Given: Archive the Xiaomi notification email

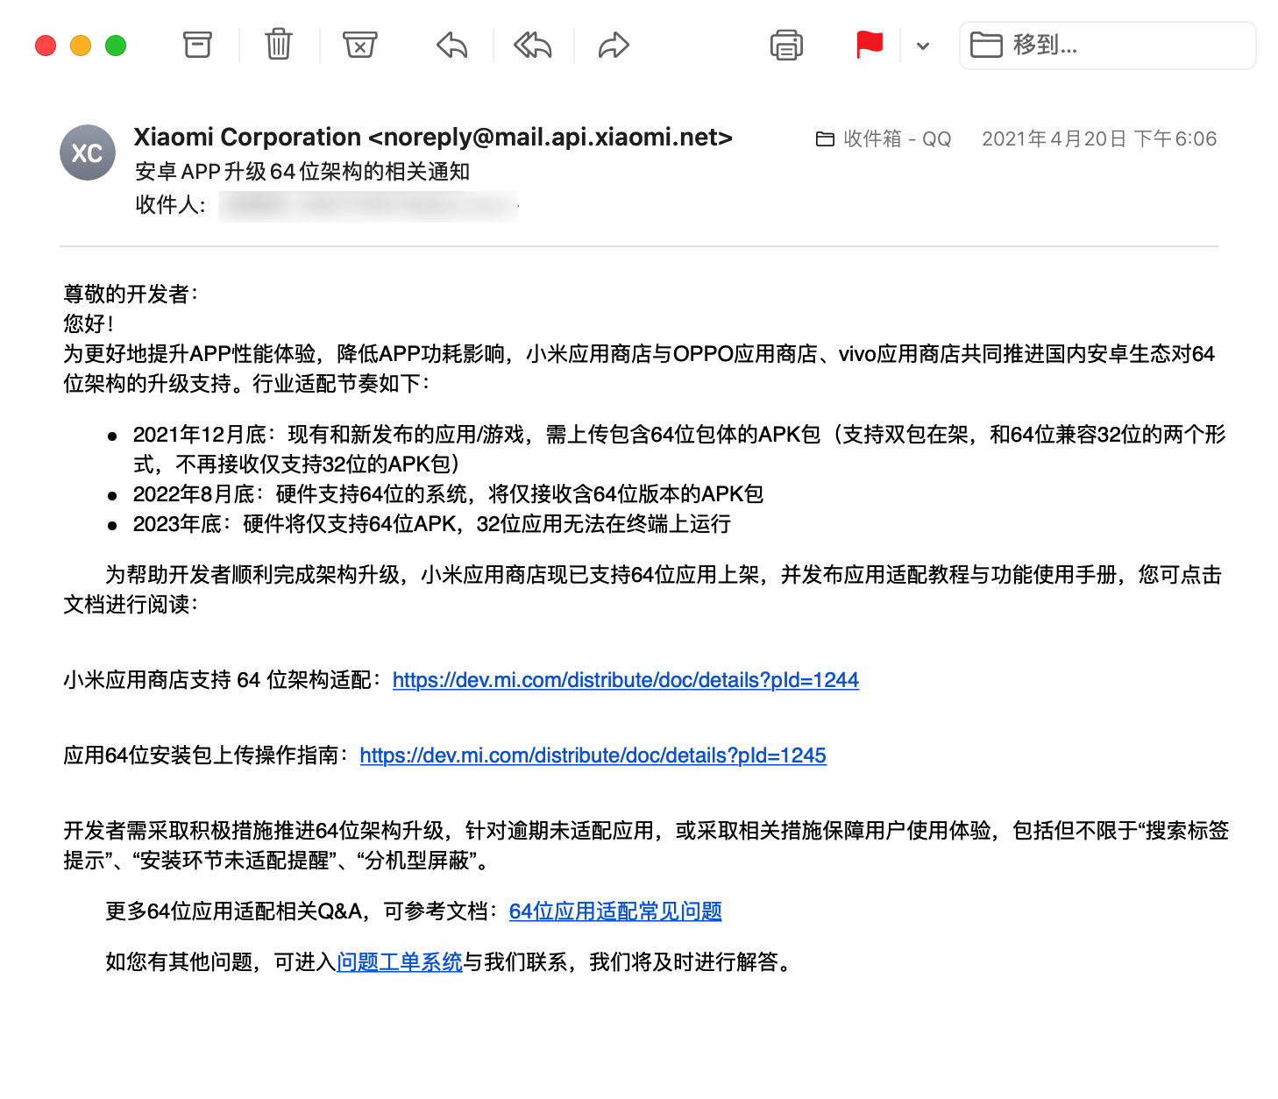Looking at the screenshot, I should (x=198, y=45).
